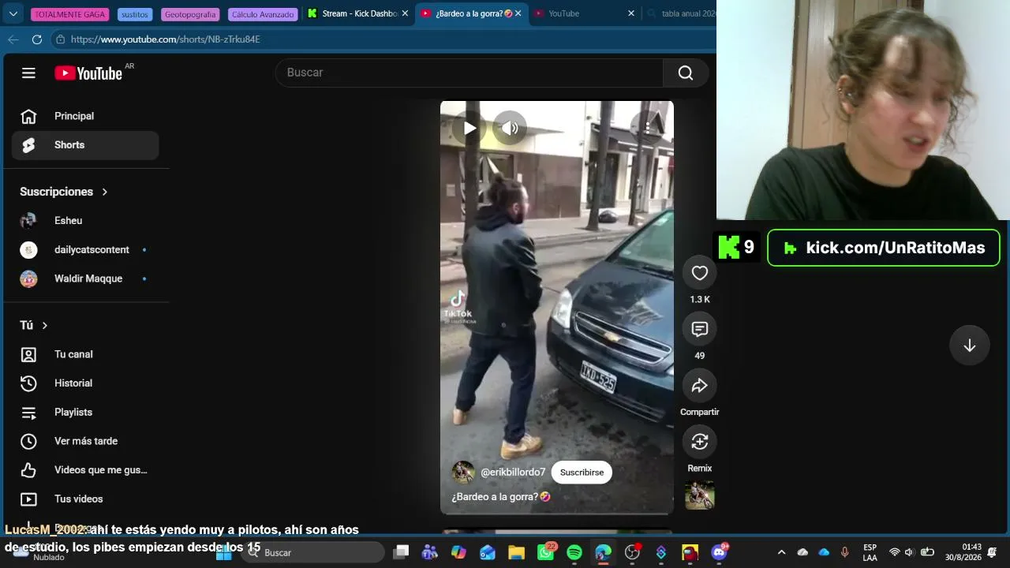Open microphone tray icon

click(844, 552)
